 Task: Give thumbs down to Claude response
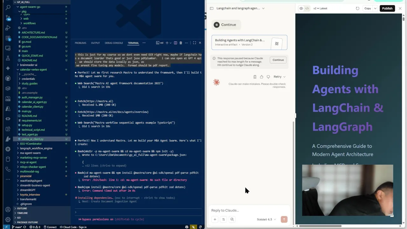268,77
